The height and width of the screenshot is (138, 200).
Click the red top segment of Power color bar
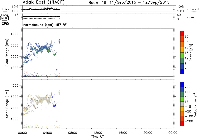click(182, 33)
